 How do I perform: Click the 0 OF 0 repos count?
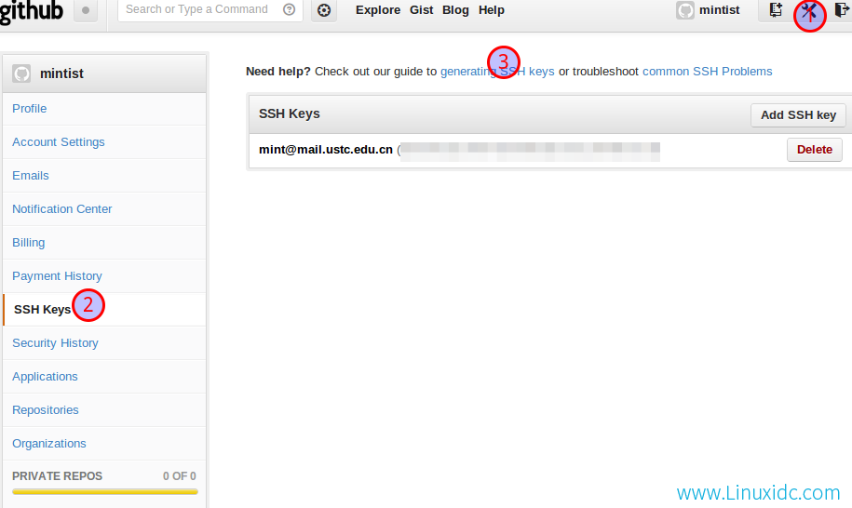180,476
